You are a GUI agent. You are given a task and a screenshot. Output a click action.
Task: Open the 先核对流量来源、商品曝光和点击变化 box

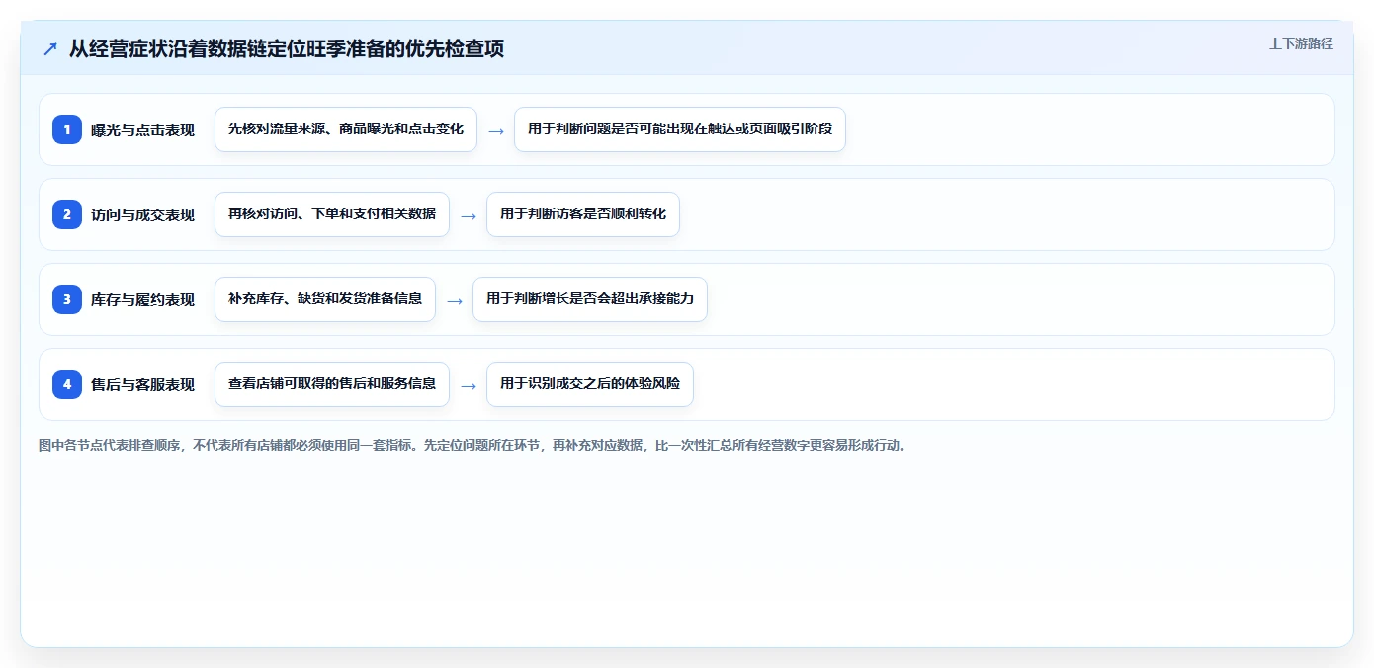(x=346, y=129)
